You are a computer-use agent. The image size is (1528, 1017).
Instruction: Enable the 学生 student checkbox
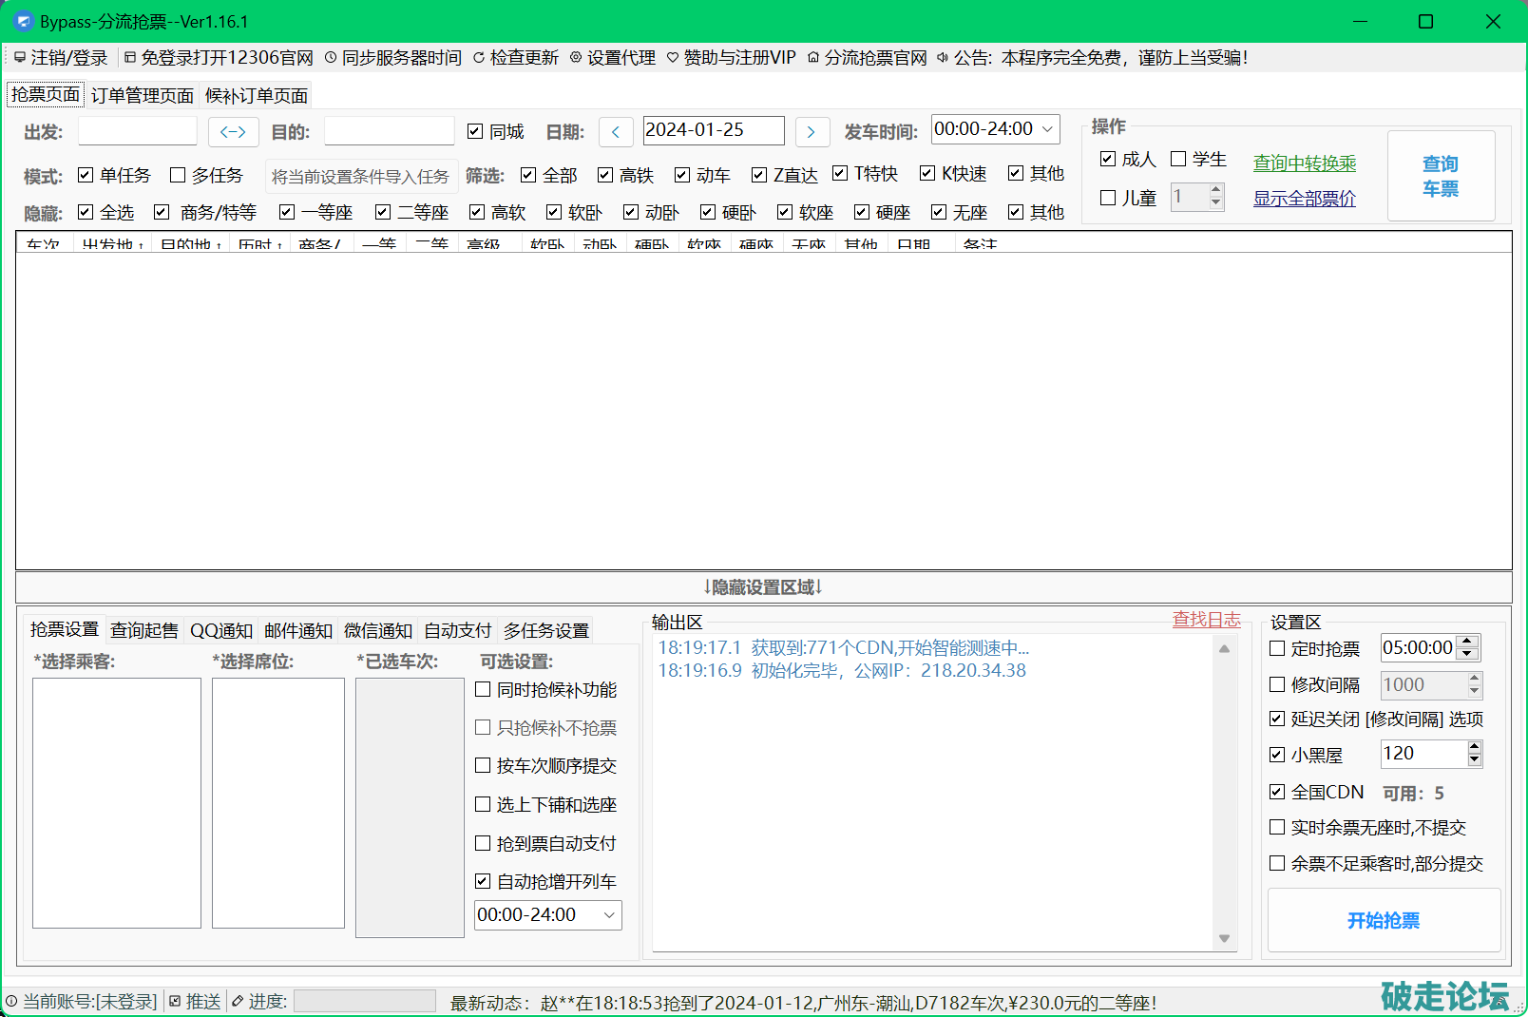[x=1178, y=159]
